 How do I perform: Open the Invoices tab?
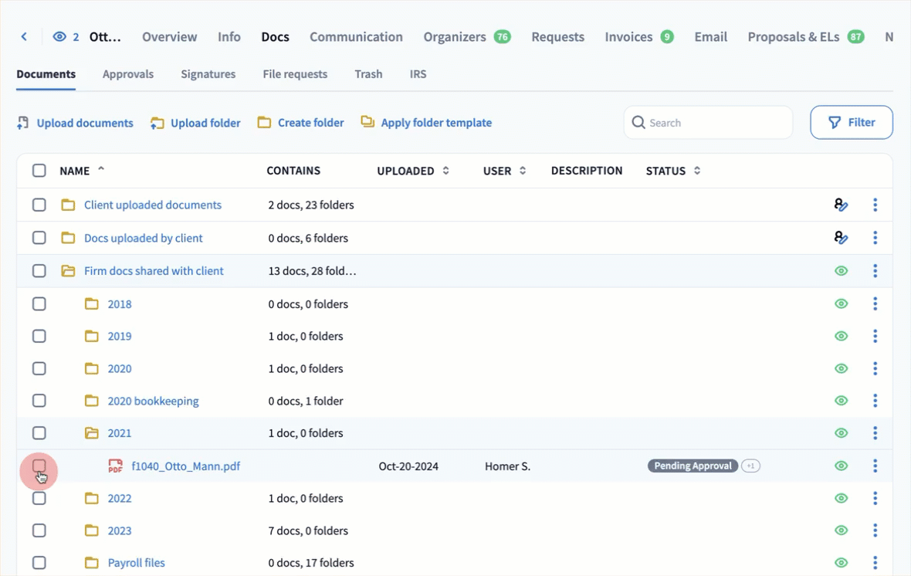point(628,36)
